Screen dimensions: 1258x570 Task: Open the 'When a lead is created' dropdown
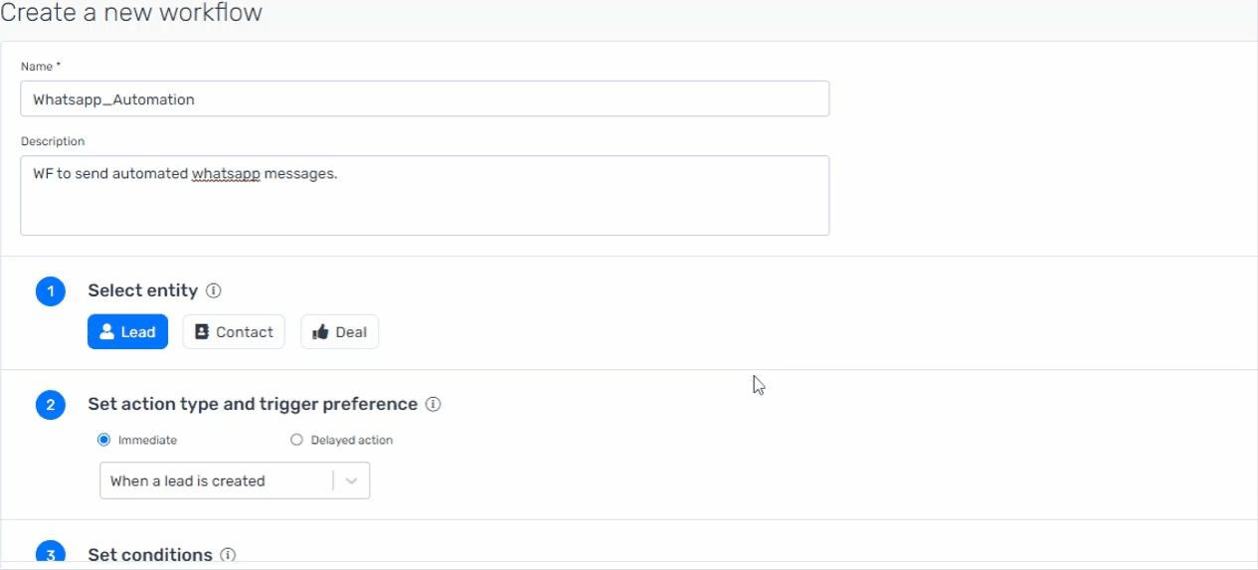[235, 480]
